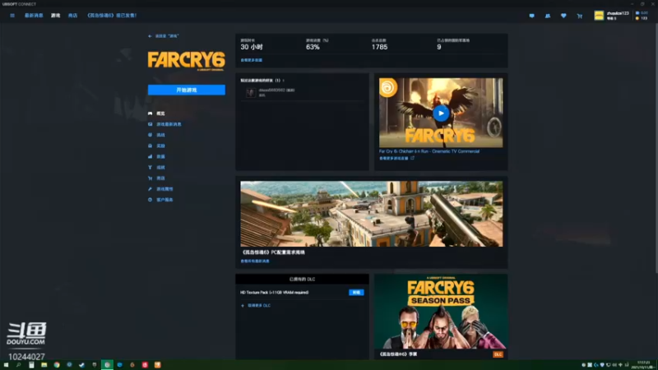Viewport: 658px width, 370px height.
Task: Open File Explorer icon in taskbar
Action: coord(44,365)
